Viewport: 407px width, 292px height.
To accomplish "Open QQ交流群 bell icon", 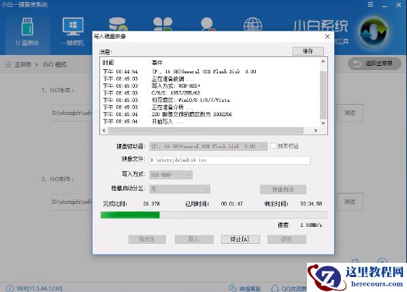I will tap(274, 289).
